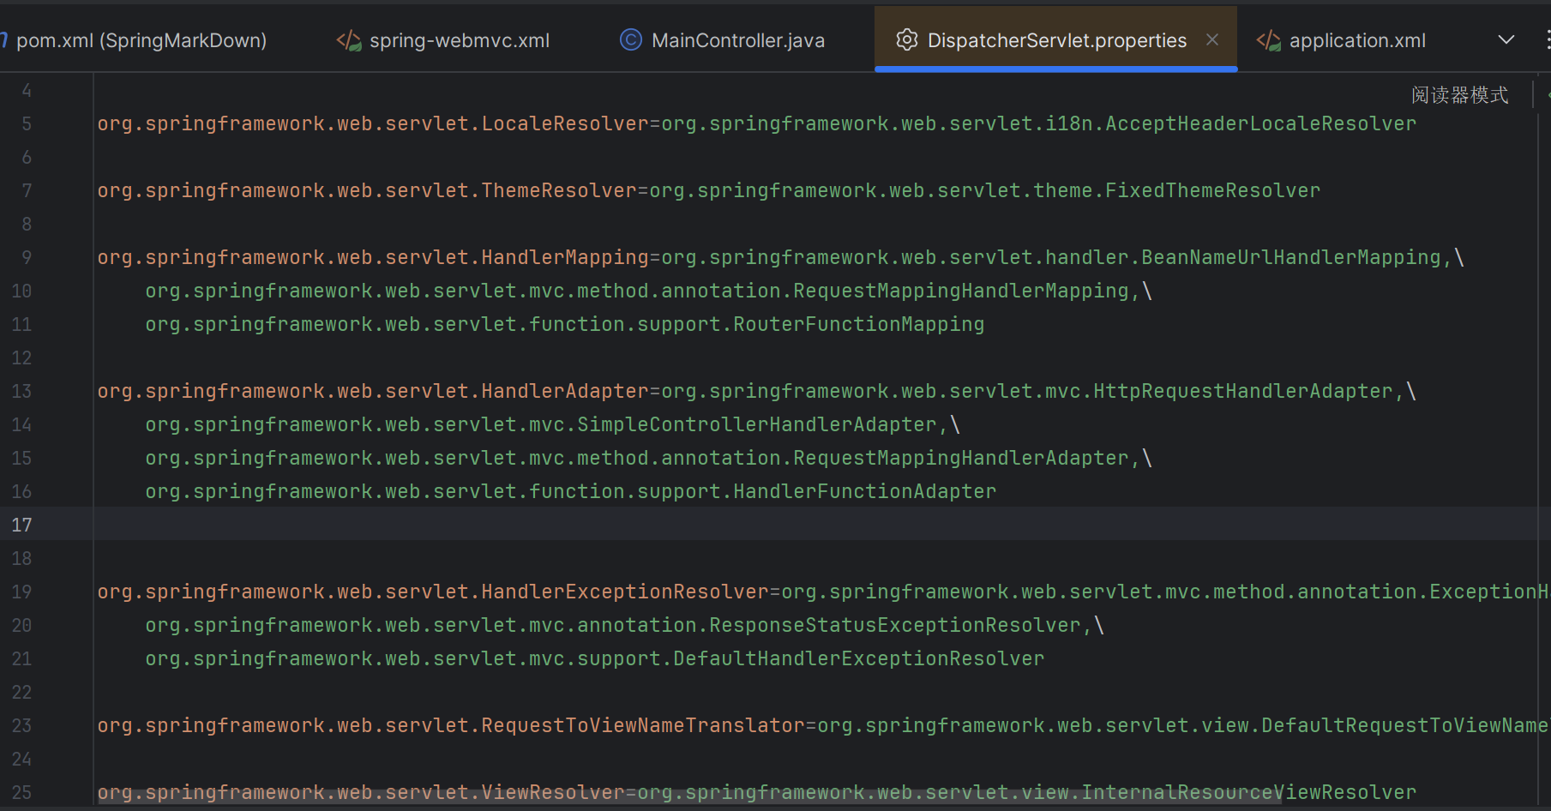
Task: Click line number 23 in gutter
Action: click(x=21, y=725)
